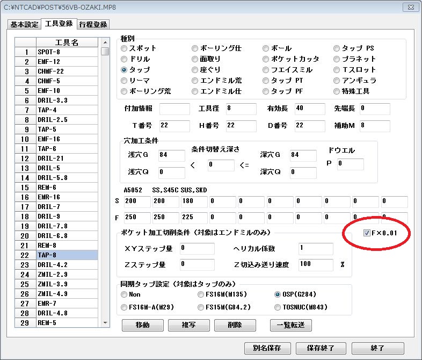This screenshot has height=360, width=422.
Task: Click the Z切込み送り速度 field
Action: pyautogui.click(x=316, y=265)
